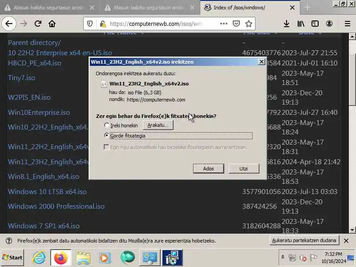Select the 'Gorde fitxategia' radio option
The image size is (356, 267).
(106, 135)
